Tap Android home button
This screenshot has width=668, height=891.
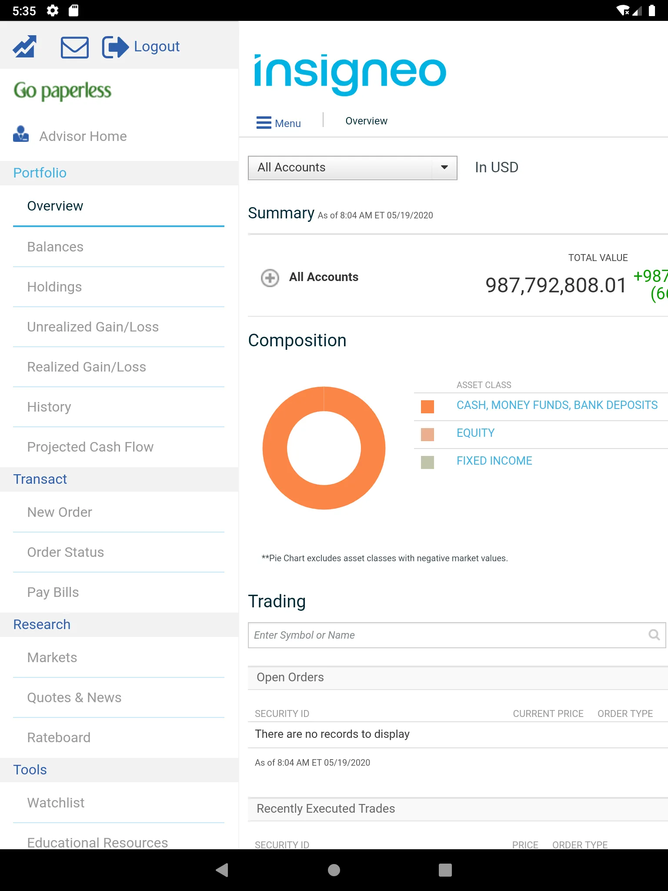pos(334,870)
